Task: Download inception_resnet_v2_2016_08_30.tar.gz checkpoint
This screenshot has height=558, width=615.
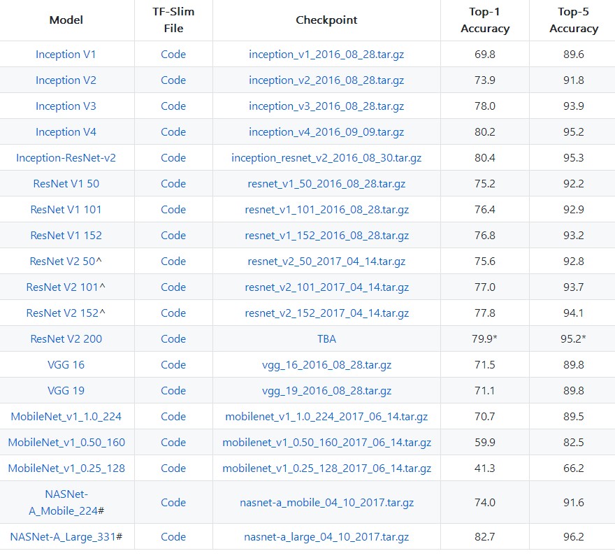Action: (326, 158)
